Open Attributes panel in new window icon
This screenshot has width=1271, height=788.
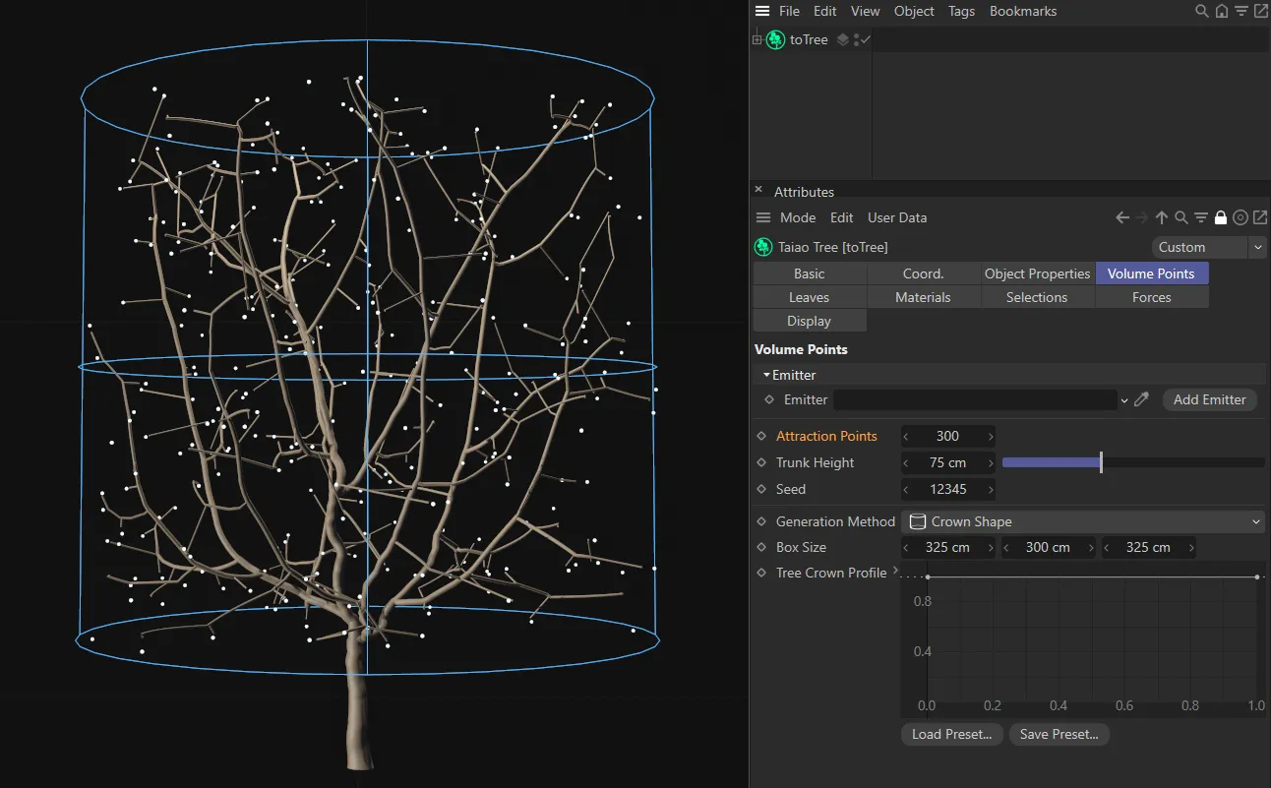coord(1259,217)
